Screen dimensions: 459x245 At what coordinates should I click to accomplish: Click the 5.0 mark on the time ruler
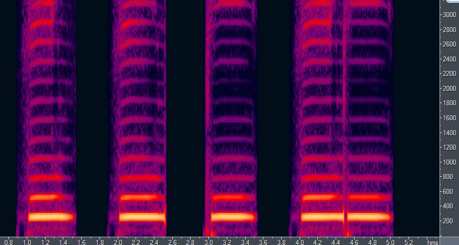tap(390, 242)
